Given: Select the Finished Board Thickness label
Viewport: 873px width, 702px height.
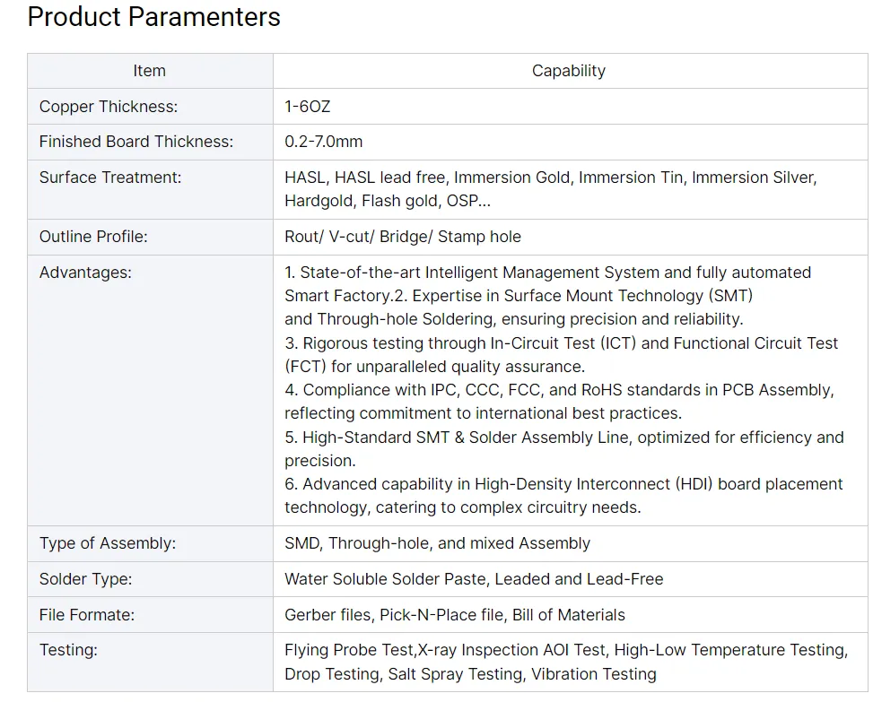Looking at the screenshot, I should pos(136,142).
